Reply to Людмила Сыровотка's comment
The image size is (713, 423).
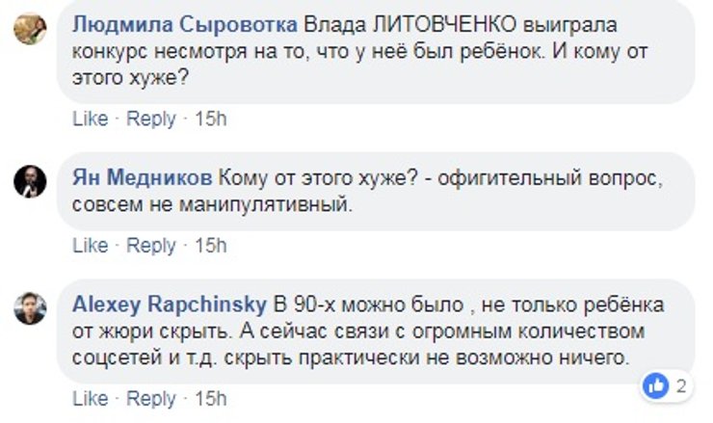point(151,119)
